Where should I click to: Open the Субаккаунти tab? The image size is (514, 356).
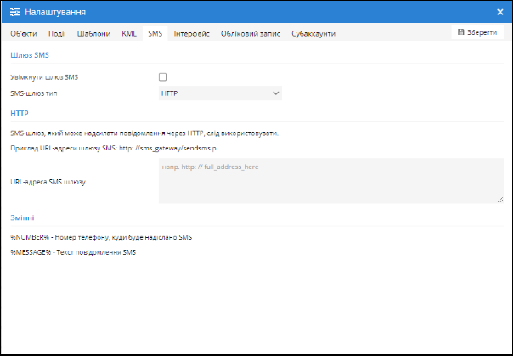pos(313,34)
